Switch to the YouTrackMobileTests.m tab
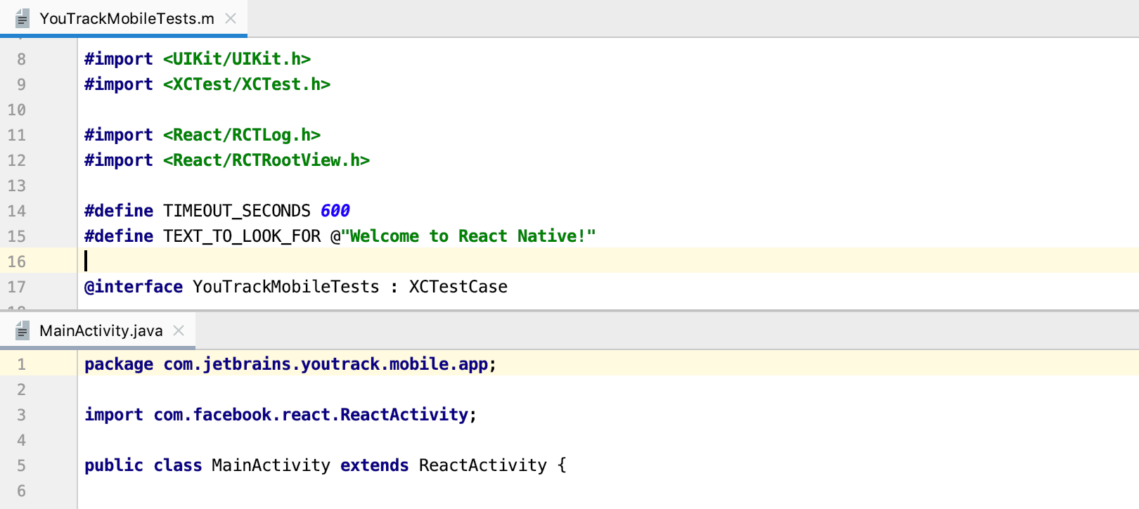 tap(127, 19)
